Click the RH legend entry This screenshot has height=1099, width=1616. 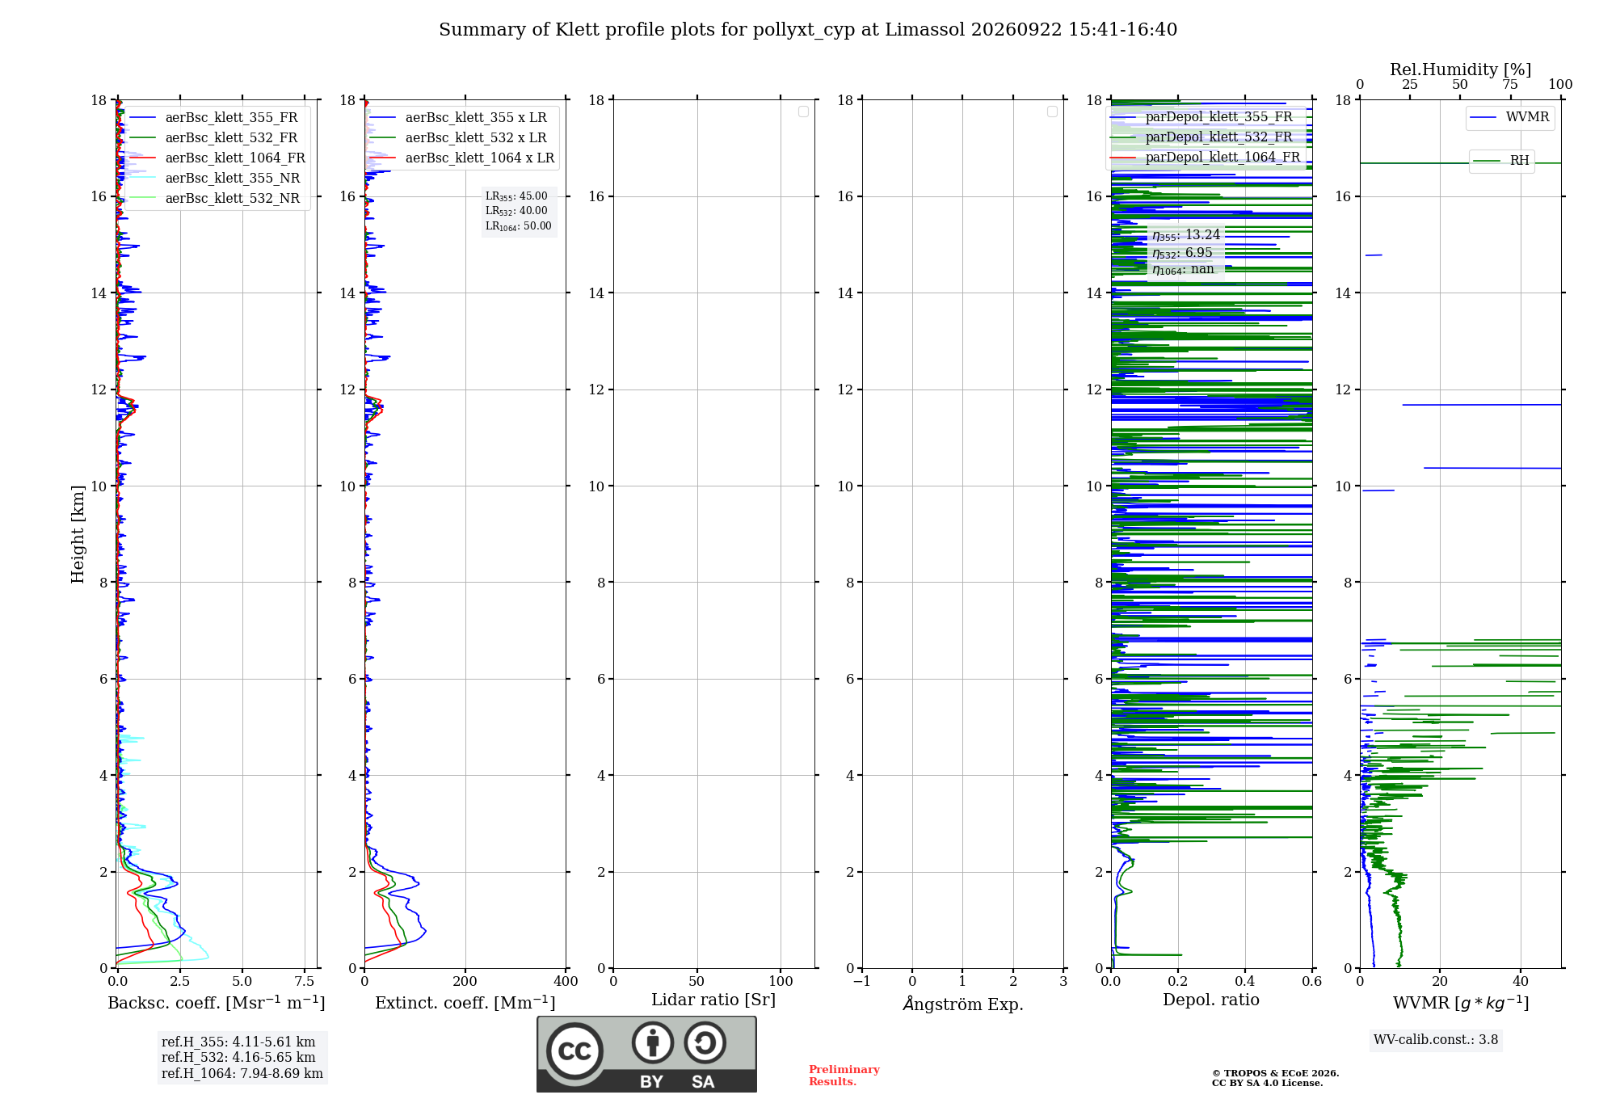(x=1501, y=161)
